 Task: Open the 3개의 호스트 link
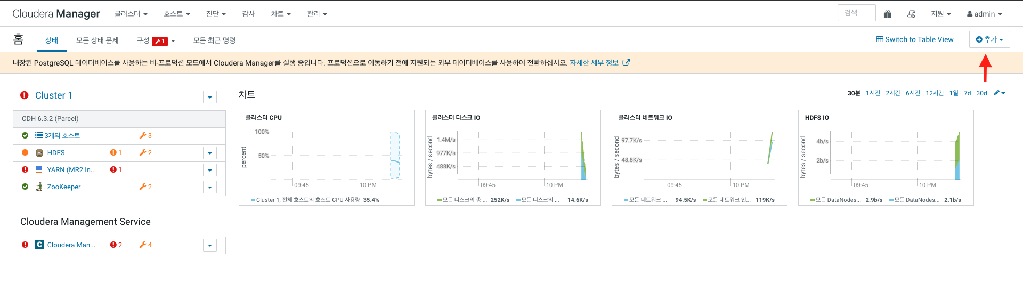point(62,135)
